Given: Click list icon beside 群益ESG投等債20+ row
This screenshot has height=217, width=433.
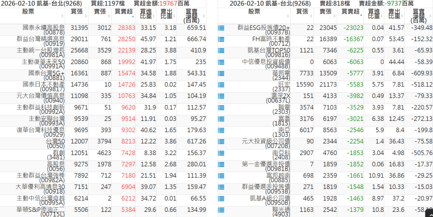Looking at the screenshot, I should (x=221, y=28).
